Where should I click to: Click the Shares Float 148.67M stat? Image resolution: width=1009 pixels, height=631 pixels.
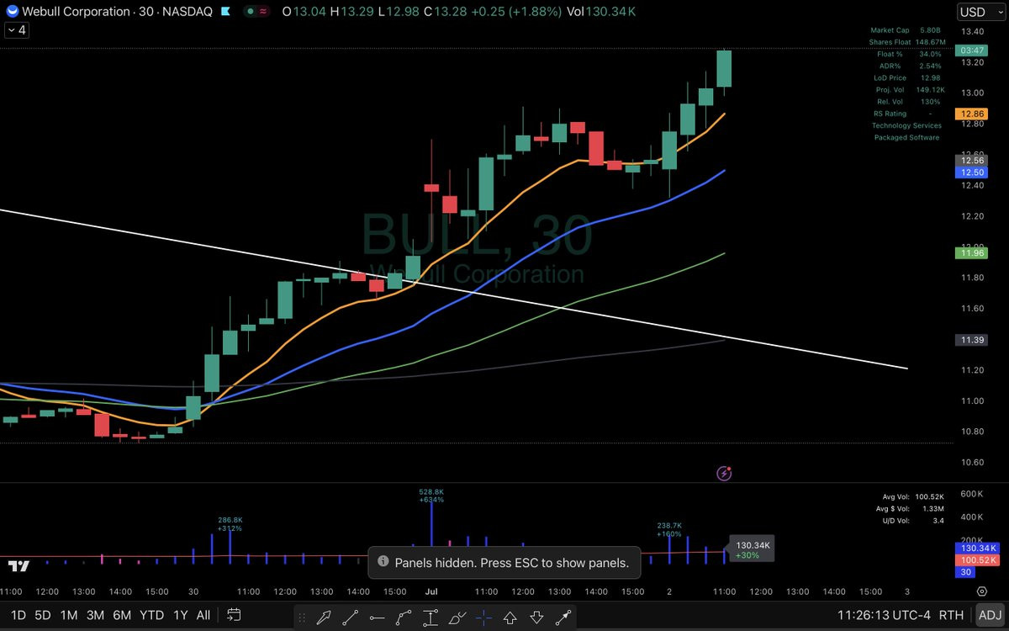tap(907, 41)
